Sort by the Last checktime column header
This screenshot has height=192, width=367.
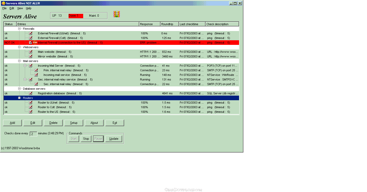point(192,24)
